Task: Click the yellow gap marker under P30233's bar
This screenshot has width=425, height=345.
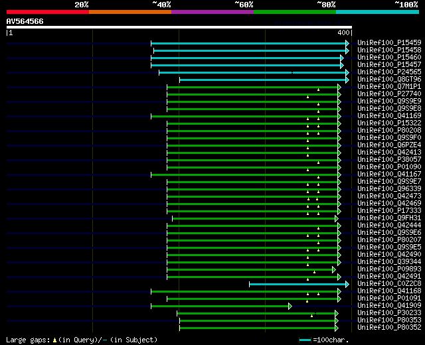Action: (x=311, y=316)
